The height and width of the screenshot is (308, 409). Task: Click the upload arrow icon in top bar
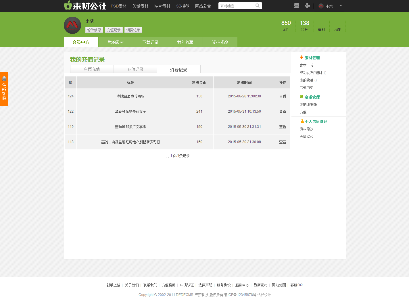click(307, 6)
